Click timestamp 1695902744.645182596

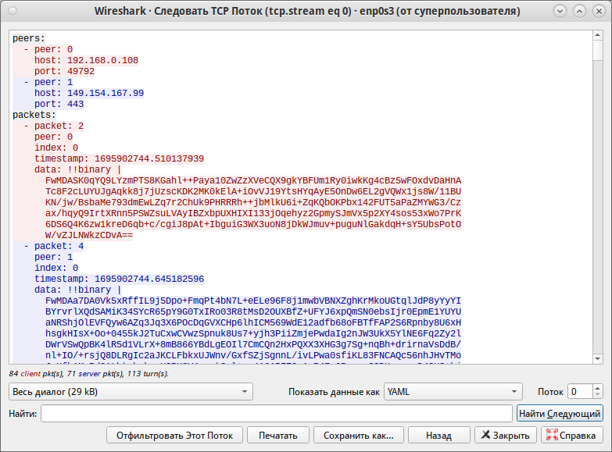click(x=149, y=279)
